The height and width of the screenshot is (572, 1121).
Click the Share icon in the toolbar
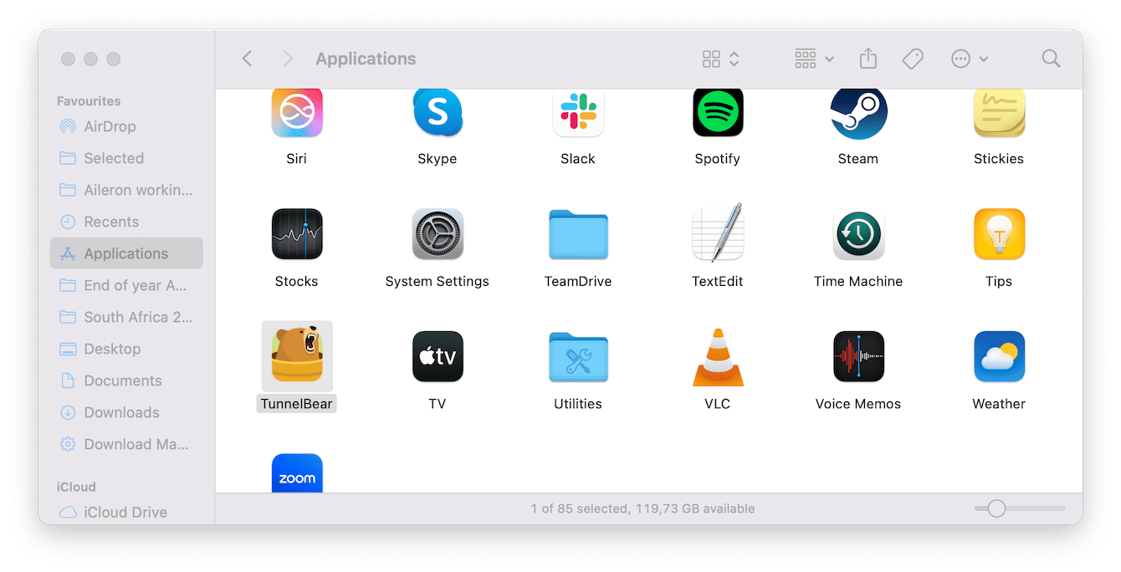pyautogui.click(x=868, y=59)
